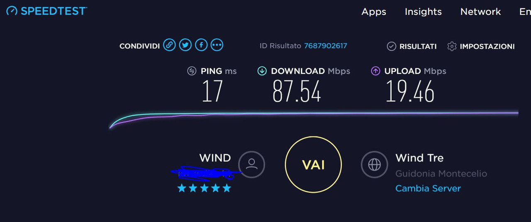Click the Speedtest logo

tap(46, 10)
